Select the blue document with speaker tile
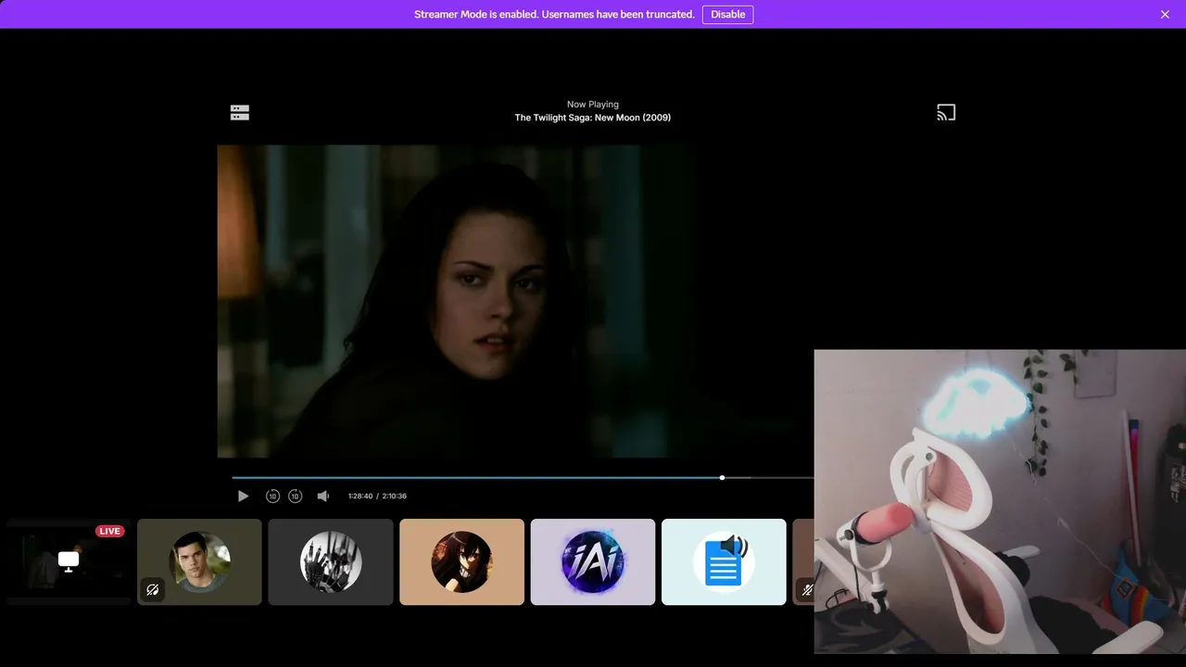The image size is (1186, 667). [x=724, y=561]
